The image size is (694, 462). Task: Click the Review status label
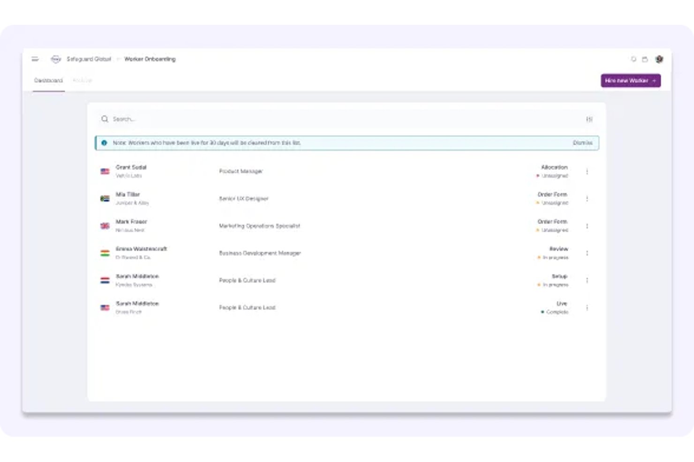pos(558,249)
